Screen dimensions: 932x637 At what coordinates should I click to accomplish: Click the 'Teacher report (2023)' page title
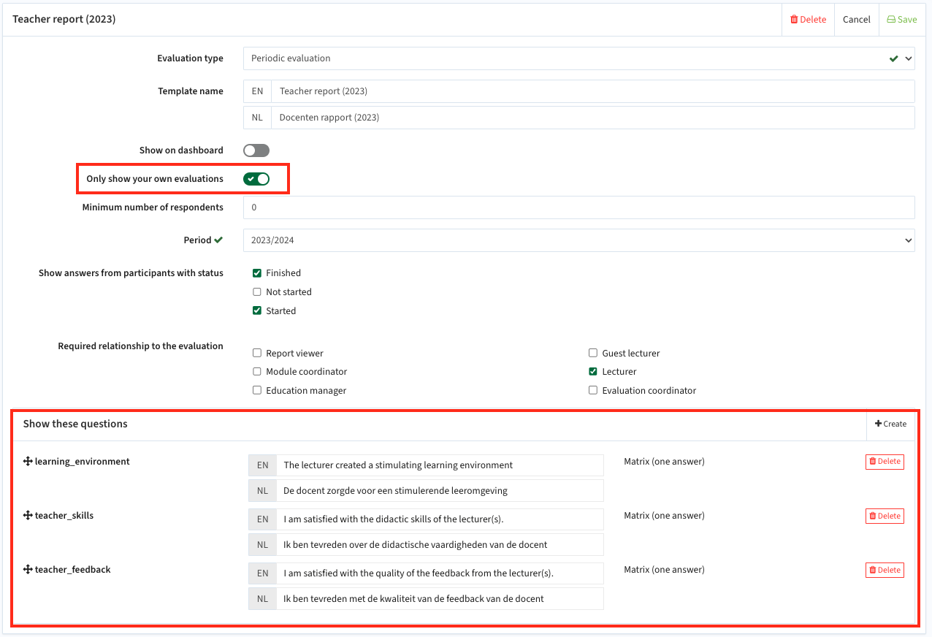[x=64, y=19]
